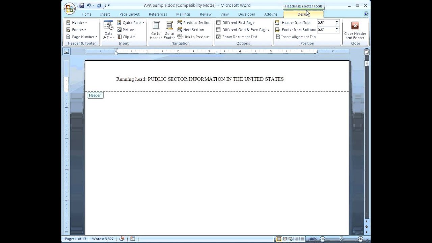Click the Header & Footer Tools contextual label
This screenshot has width=432, height=243.
[304, 6]
